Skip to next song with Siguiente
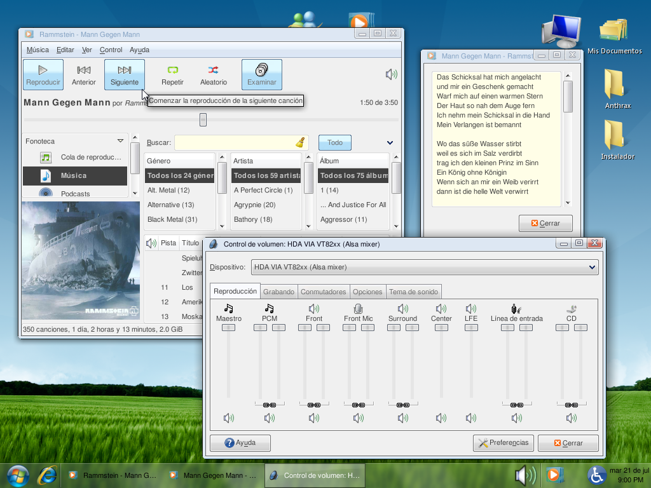The image size is (651, 488). (125, 75)
